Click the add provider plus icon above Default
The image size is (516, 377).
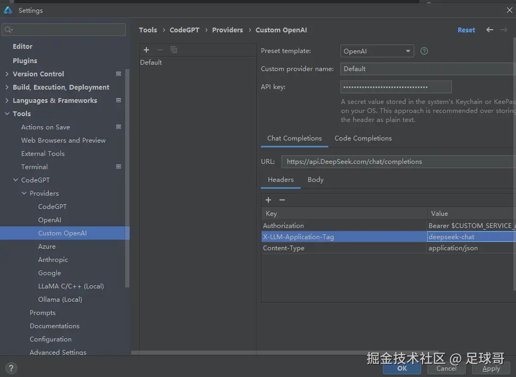(146, 50)
